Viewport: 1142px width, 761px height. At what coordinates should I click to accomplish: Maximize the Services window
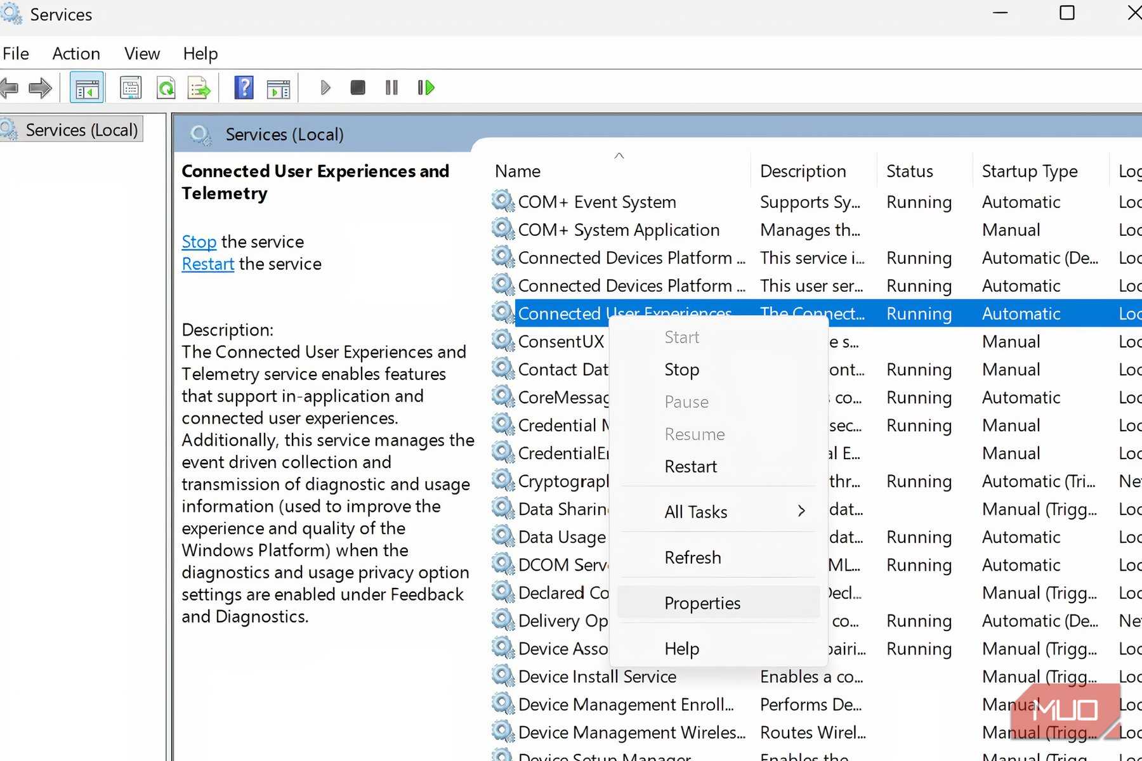(1067, 13)
